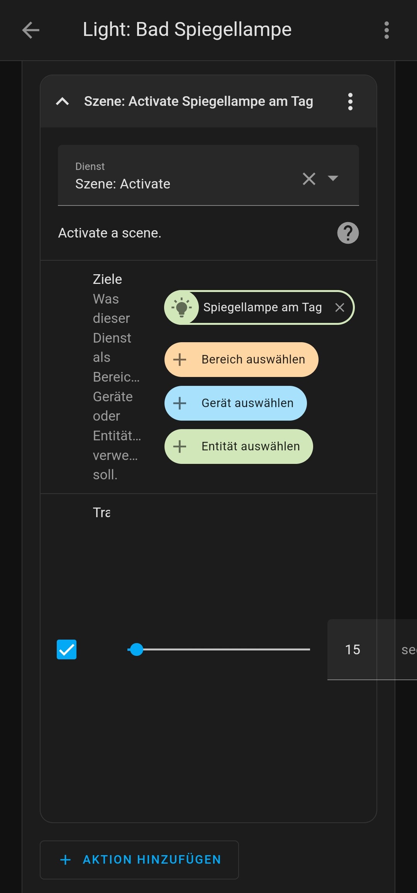
Task: Remove the Spiegellampe am Tag target chip
Action: (340, 307)
